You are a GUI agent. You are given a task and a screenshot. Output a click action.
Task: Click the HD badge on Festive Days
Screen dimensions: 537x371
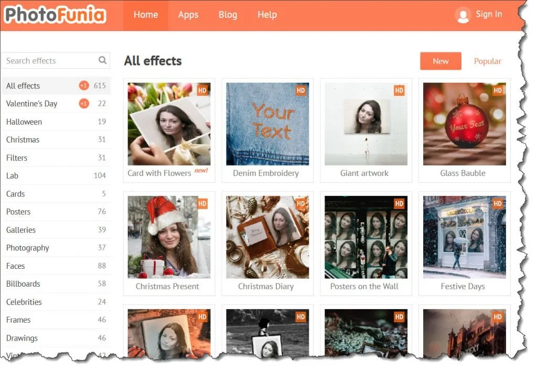click(497, 203)
